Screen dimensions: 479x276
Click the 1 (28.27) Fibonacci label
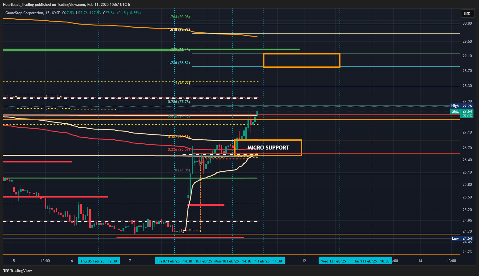(x=182, y=83)
